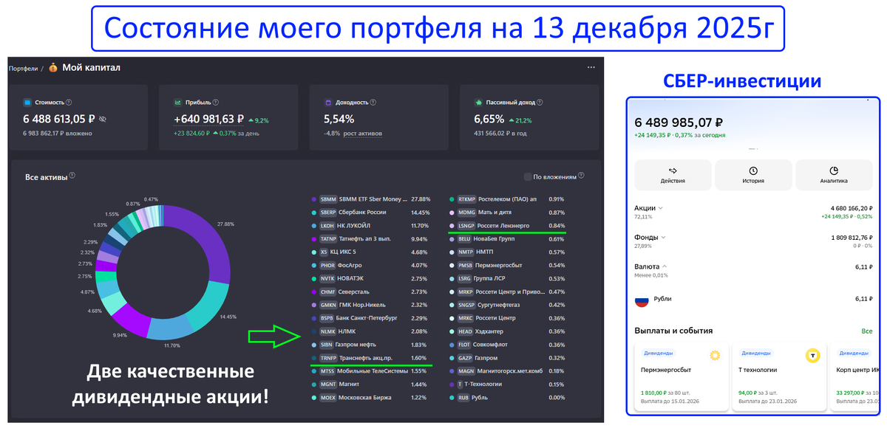Click the Все link in Выплаты и события

tap(866, 331)
